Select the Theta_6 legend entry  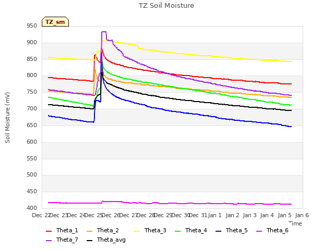point(272,230)
